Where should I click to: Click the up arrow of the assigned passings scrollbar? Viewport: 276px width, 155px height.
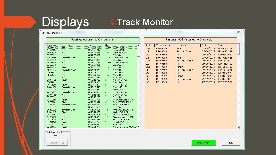coord(139,45)
